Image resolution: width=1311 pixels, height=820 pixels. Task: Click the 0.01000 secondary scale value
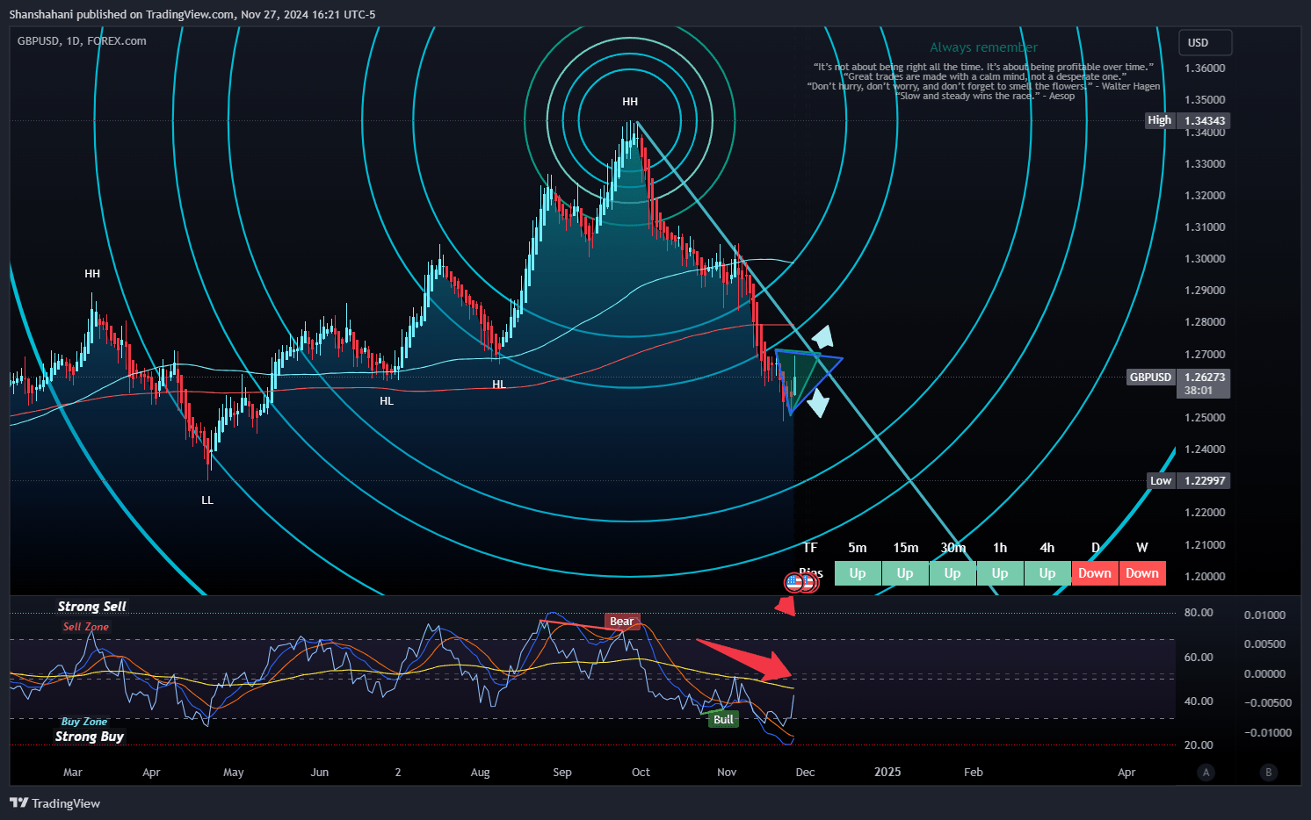1264,615
